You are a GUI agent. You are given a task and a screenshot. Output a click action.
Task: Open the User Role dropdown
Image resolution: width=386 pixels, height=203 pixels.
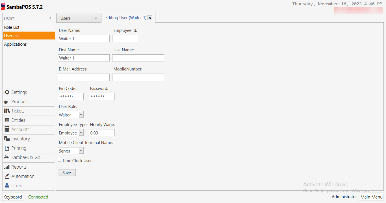pyautogui.click(x=81, y=114)
